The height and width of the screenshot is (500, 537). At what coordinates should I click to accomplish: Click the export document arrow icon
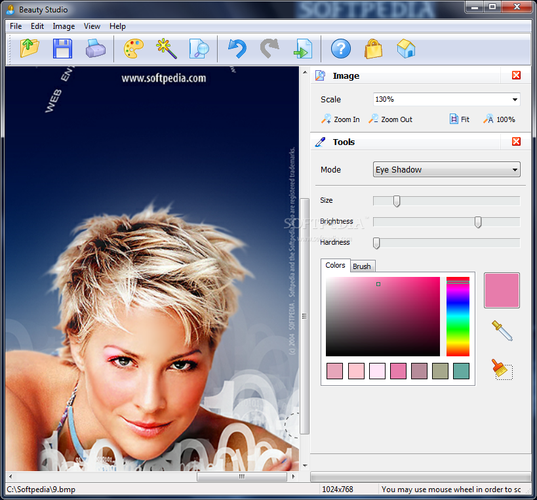303,49
